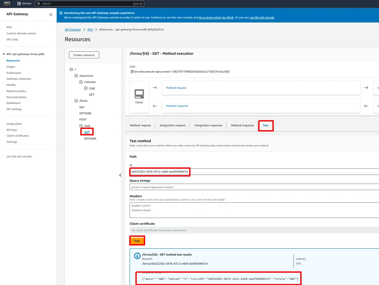Open Documentation in the sidebar
This screenshot has height=285, width=379.
(17, 97)
